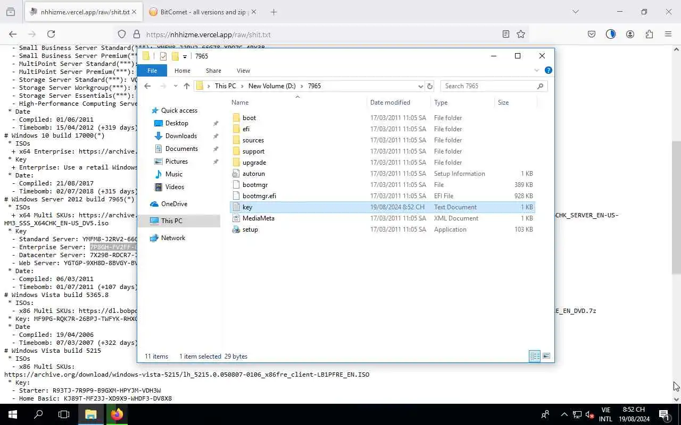The height and width of the screenshot is (425, 681).
Task: Sort files by Date modified column
Action: coord(399,103)
